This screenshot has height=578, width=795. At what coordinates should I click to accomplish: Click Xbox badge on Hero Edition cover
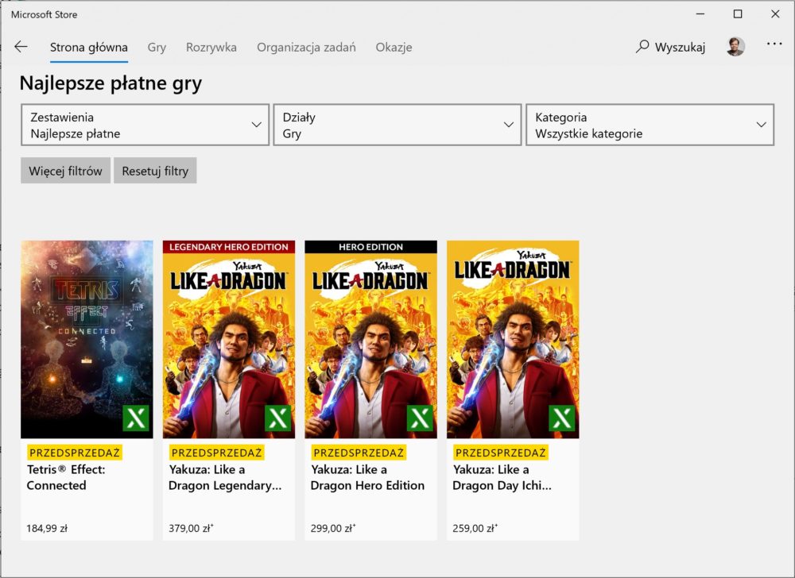pyautogui.click(x=421, y=418)
